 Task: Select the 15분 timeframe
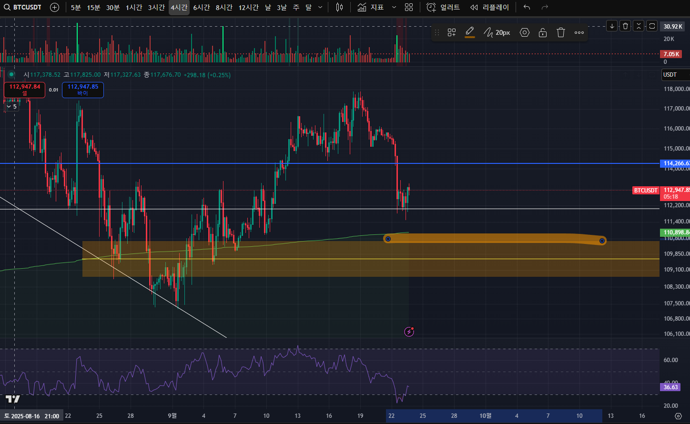tap(93, 8)
